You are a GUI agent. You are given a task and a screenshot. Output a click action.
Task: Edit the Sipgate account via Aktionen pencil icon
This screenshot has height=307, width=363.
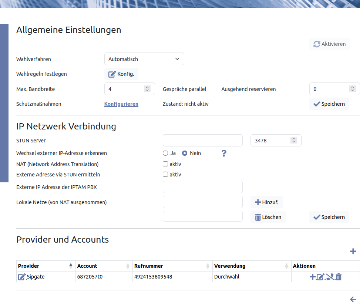point(320,277)
